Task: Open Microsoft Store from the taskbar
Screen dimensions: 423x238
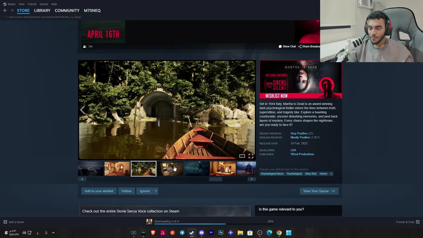Action: tap(250, 233)
